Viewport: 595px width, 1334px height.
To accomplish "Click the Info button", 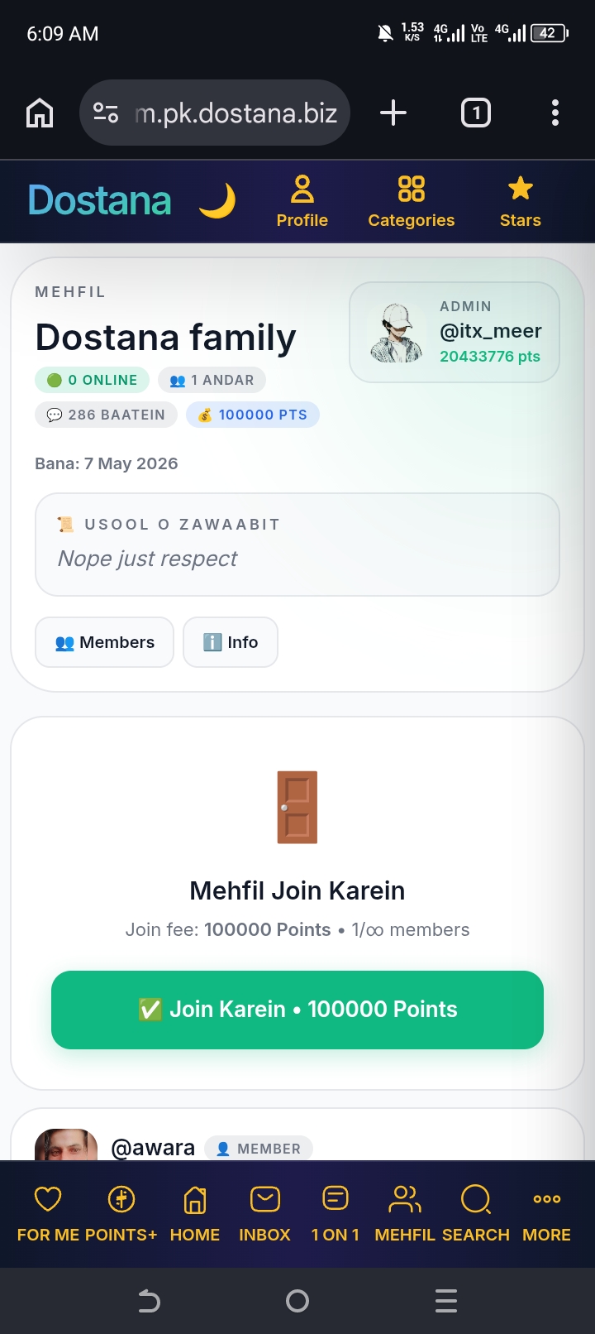I will tap(231, 642).
